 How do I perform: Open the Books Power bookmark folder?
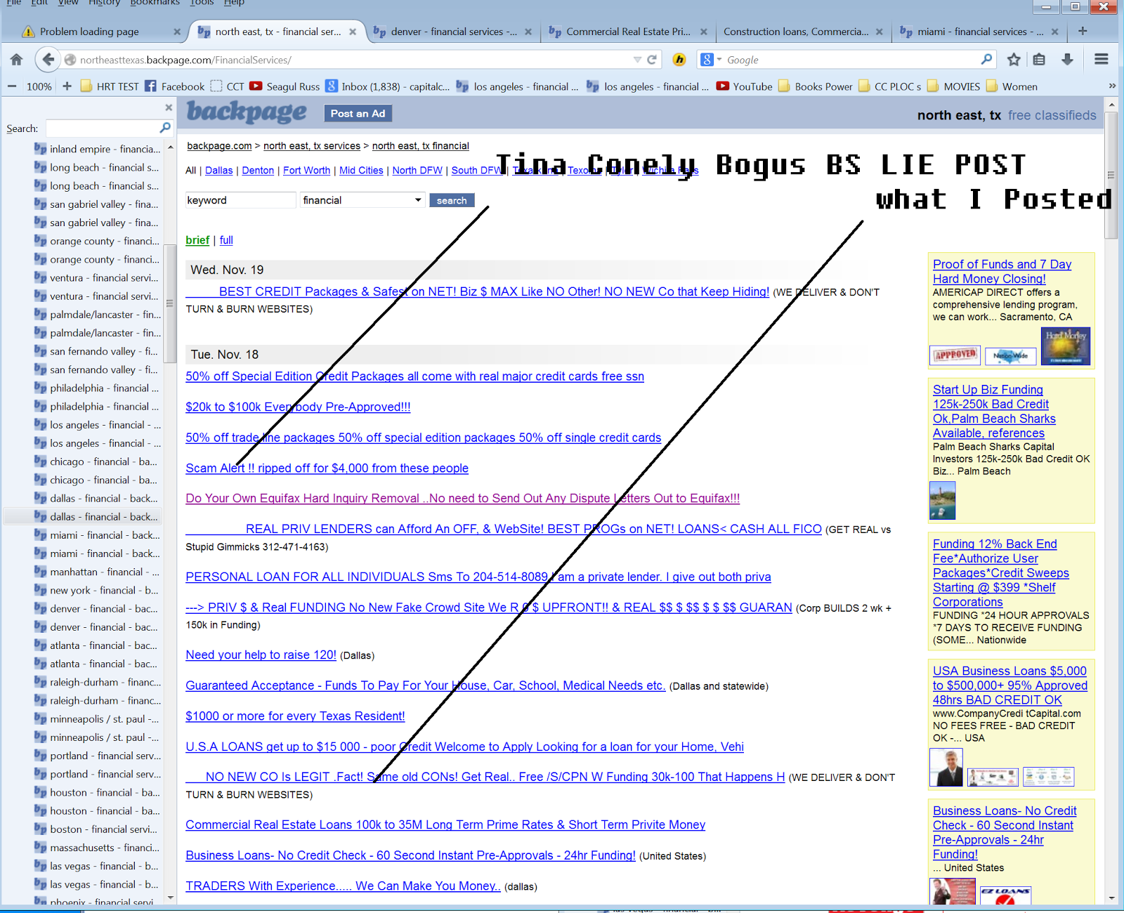click(815, 86)
